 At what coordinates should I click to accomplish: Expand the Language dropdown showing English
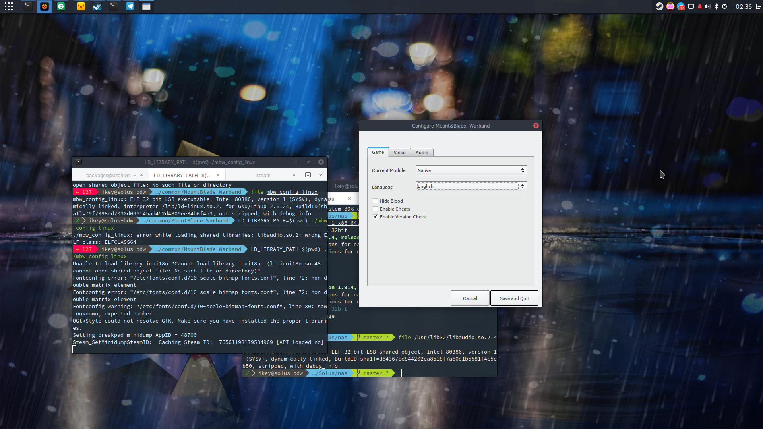(x=471, y=186)
